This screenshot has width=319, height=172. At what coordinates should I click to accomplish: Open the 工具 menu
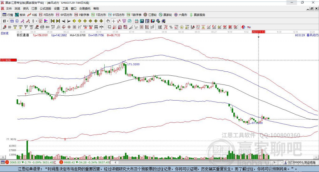pyautogui.click(x=65, y=8)
